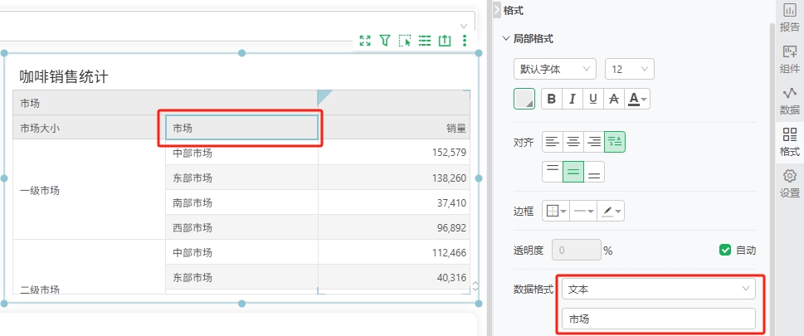
Task: Open the 数据格式 文本 dropdown
Action: (659, 289)
